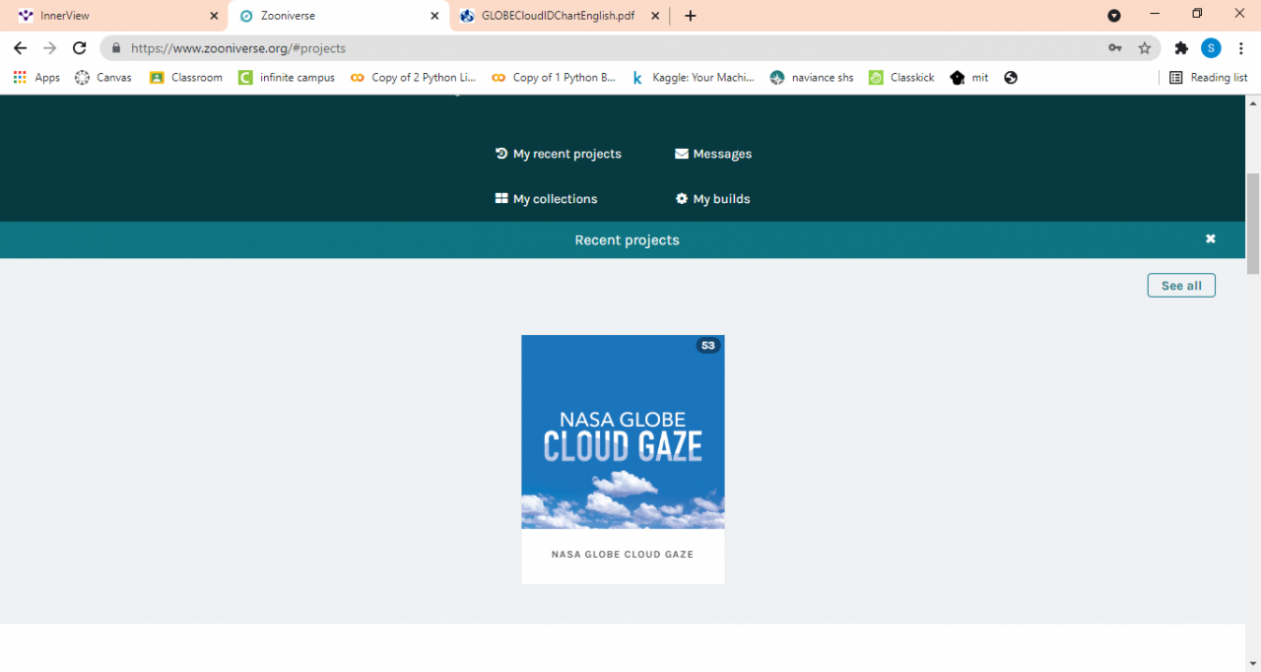Open Classkick bookmark
This screenshot has height=672, width=1261.
(x=901, y=77)
